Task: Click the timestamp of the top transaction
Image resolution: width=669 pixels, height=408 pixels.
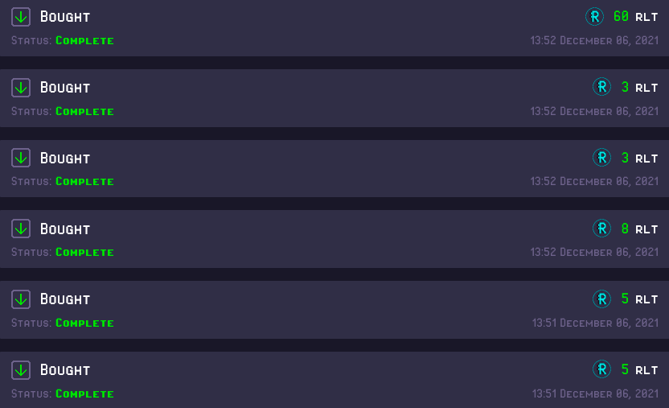Action: pyautogui.click(x=594, y=40)
